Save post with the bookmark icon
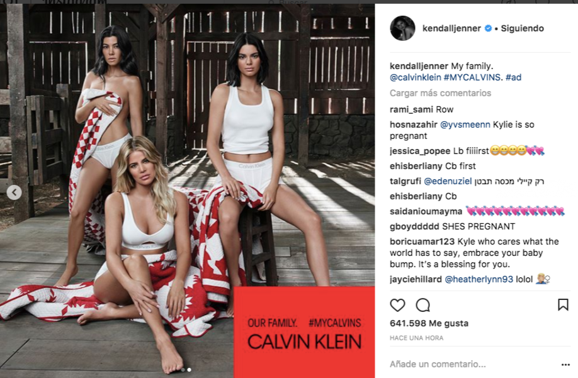This screenshot has width=578, height=378. [x=563, y=305]
